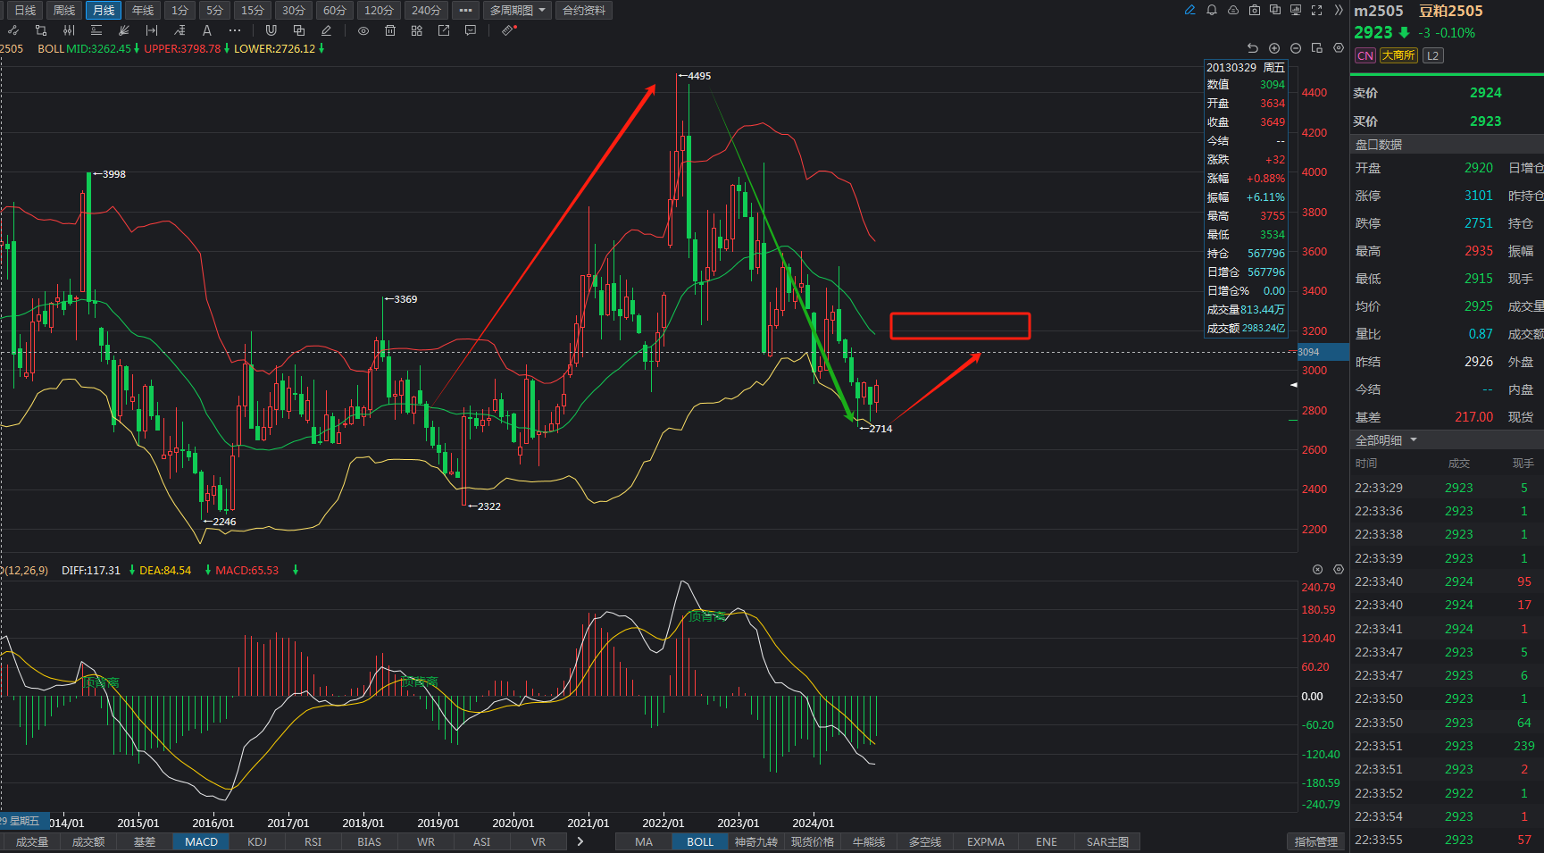Toggle the blue pencil drawing mode

pyautogui.click(x=1189, y=10)
